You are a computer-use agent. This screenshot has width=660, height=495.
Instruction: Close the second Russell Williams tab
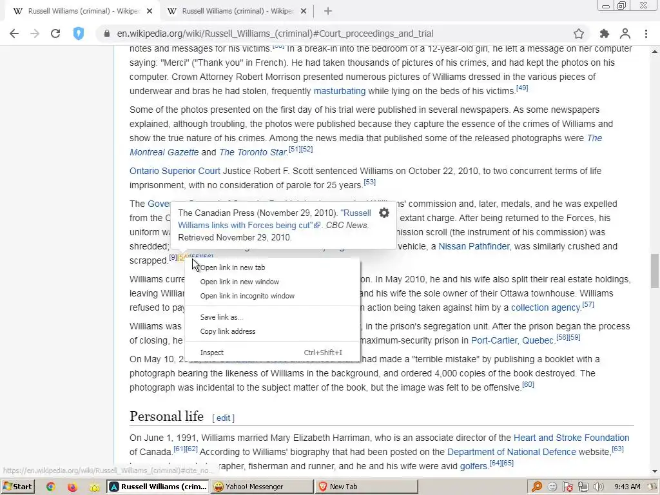coord(304,12)
